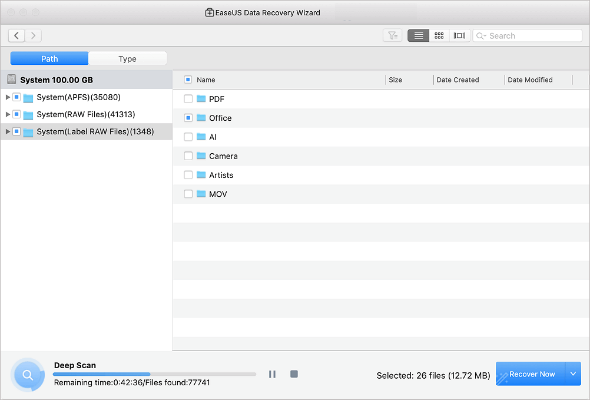Click the magnifier icon in Search box
This screenshot has width=590, height=400.
(481, 36)
